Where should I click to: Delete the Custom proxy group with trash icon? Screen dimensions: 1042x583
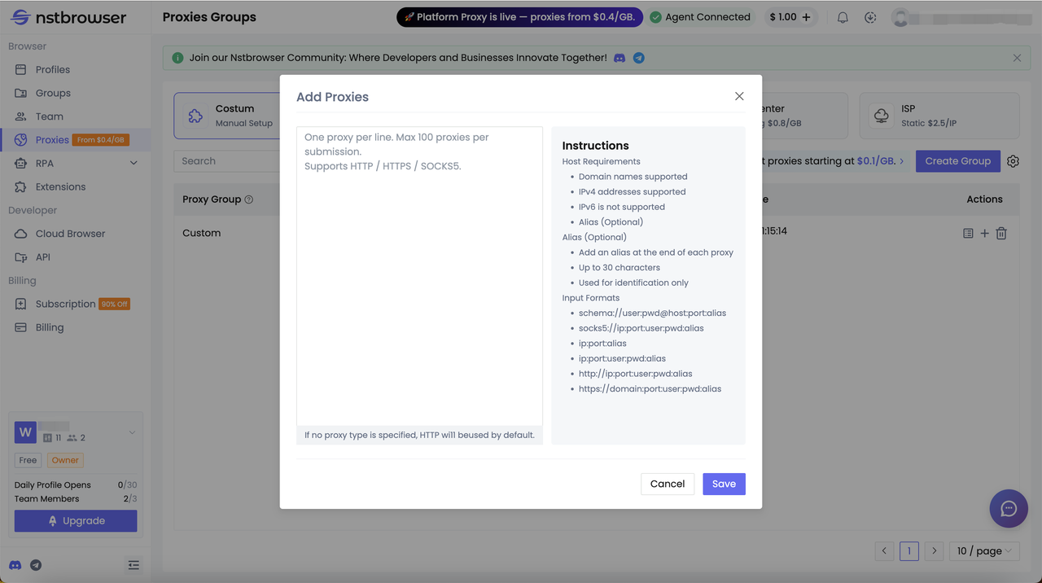(x=1001, y=233)
